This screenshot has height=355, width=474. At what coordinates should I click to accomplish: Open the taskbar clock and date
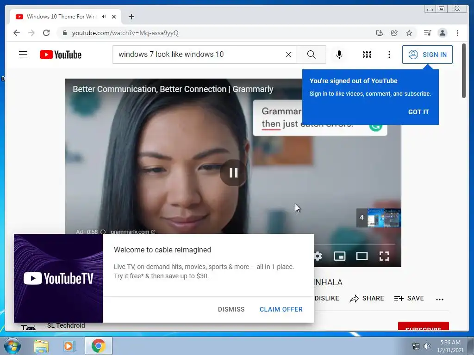click(x=450, y=346)
